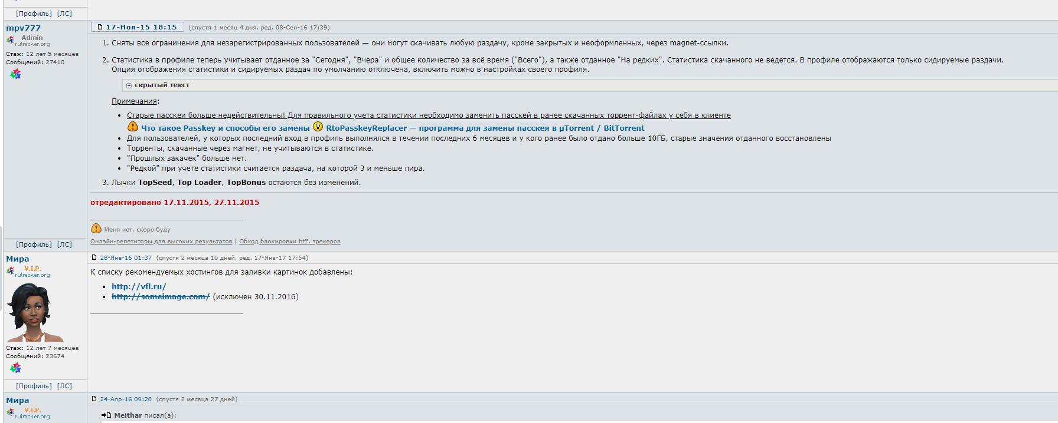
Task: Click quote arrow icon before Meithar
Action: click(106, 415)
